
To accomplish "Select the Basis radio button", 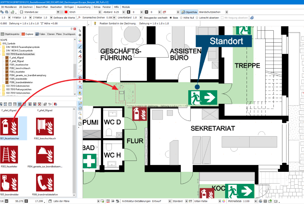I will tap(171, 17).
